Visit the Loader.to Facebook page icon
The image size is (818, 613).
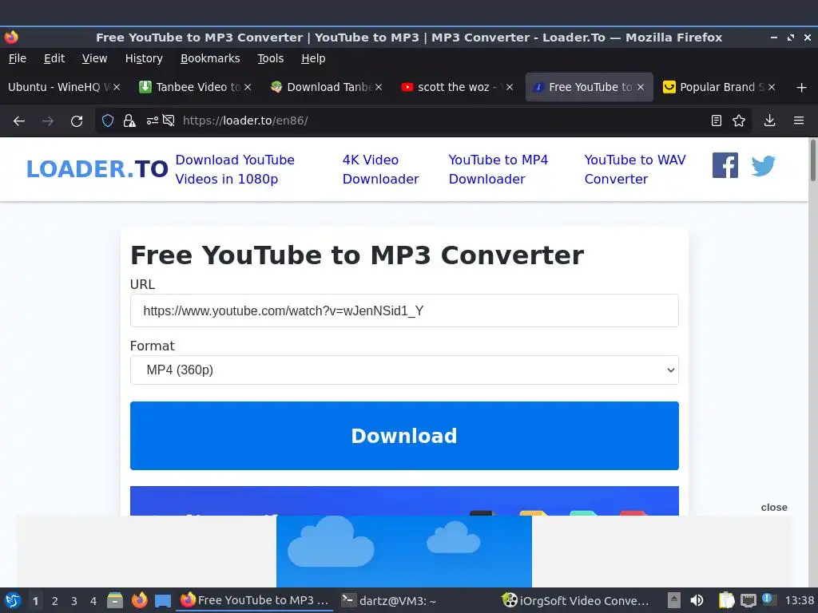click(725, 165)
